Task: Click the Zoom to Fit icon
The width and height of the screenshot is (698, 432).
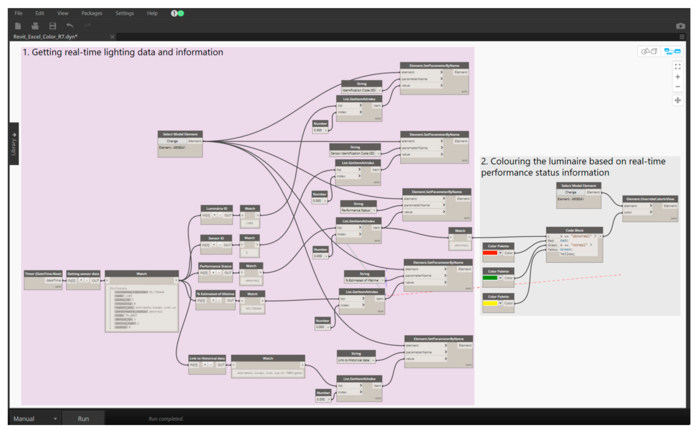Action: pos(677,66)
